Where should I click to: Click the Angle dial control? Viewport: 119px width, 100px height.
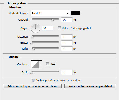pos(36,28)
